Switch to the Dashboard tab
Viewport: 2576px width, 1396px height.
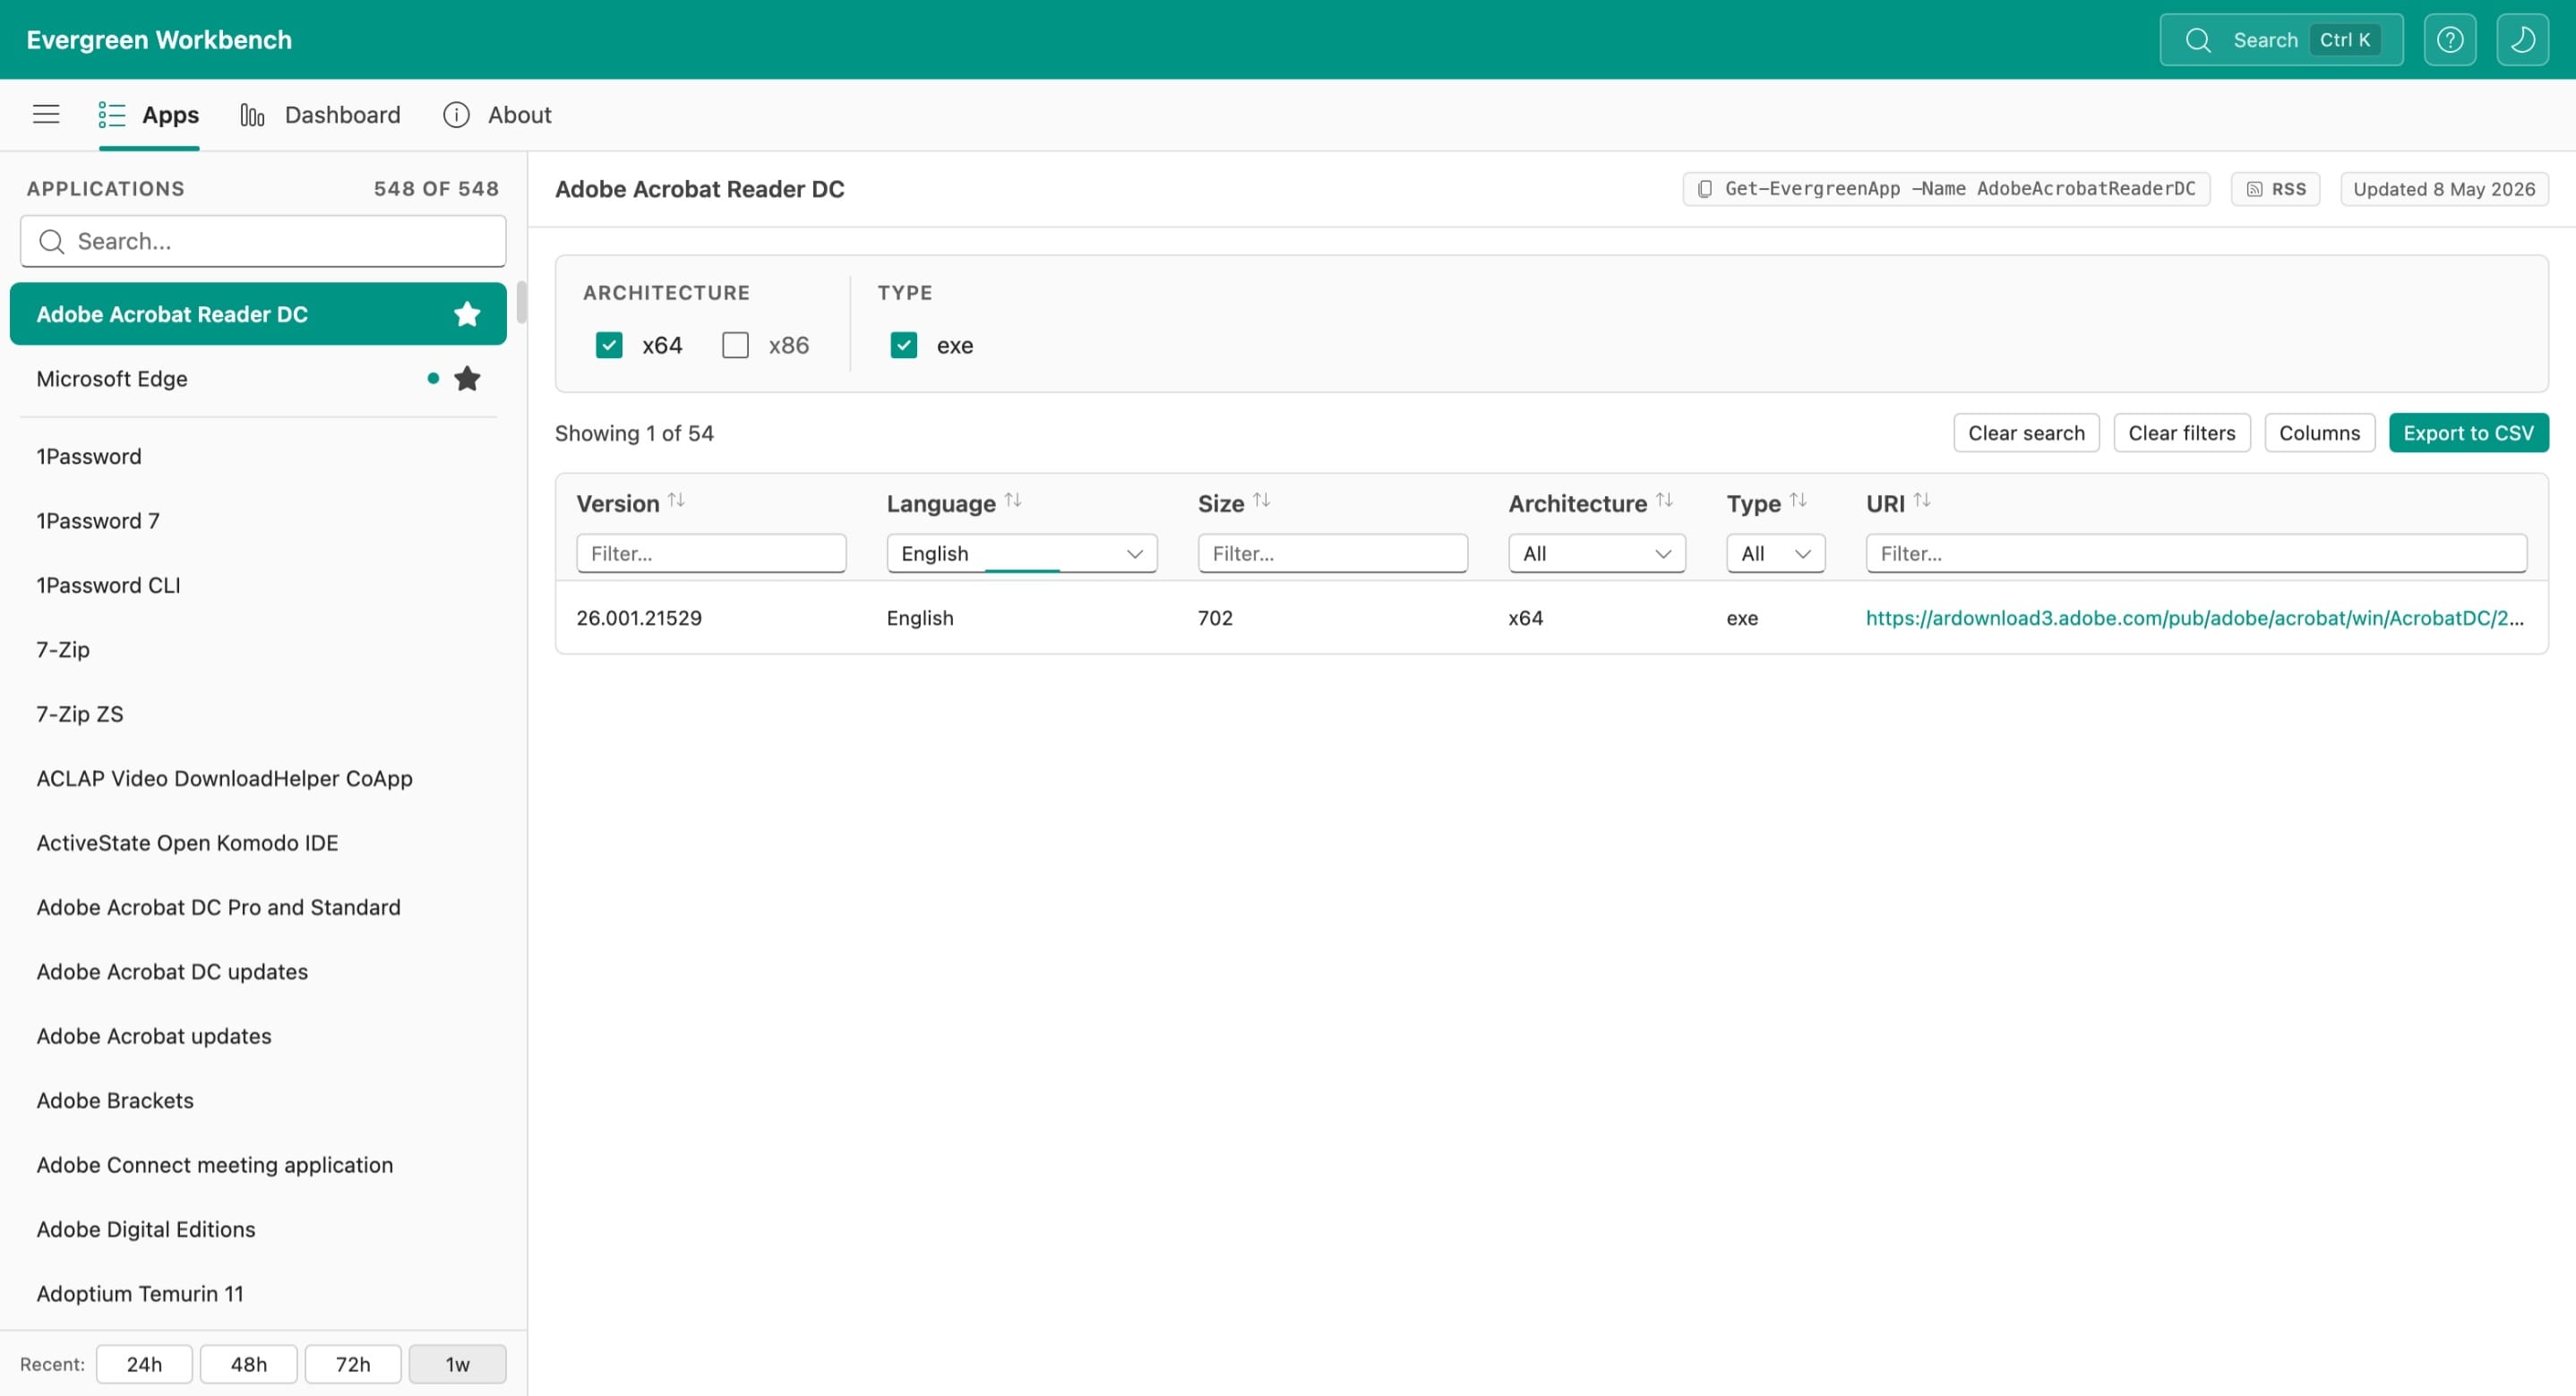click(321, 115)
